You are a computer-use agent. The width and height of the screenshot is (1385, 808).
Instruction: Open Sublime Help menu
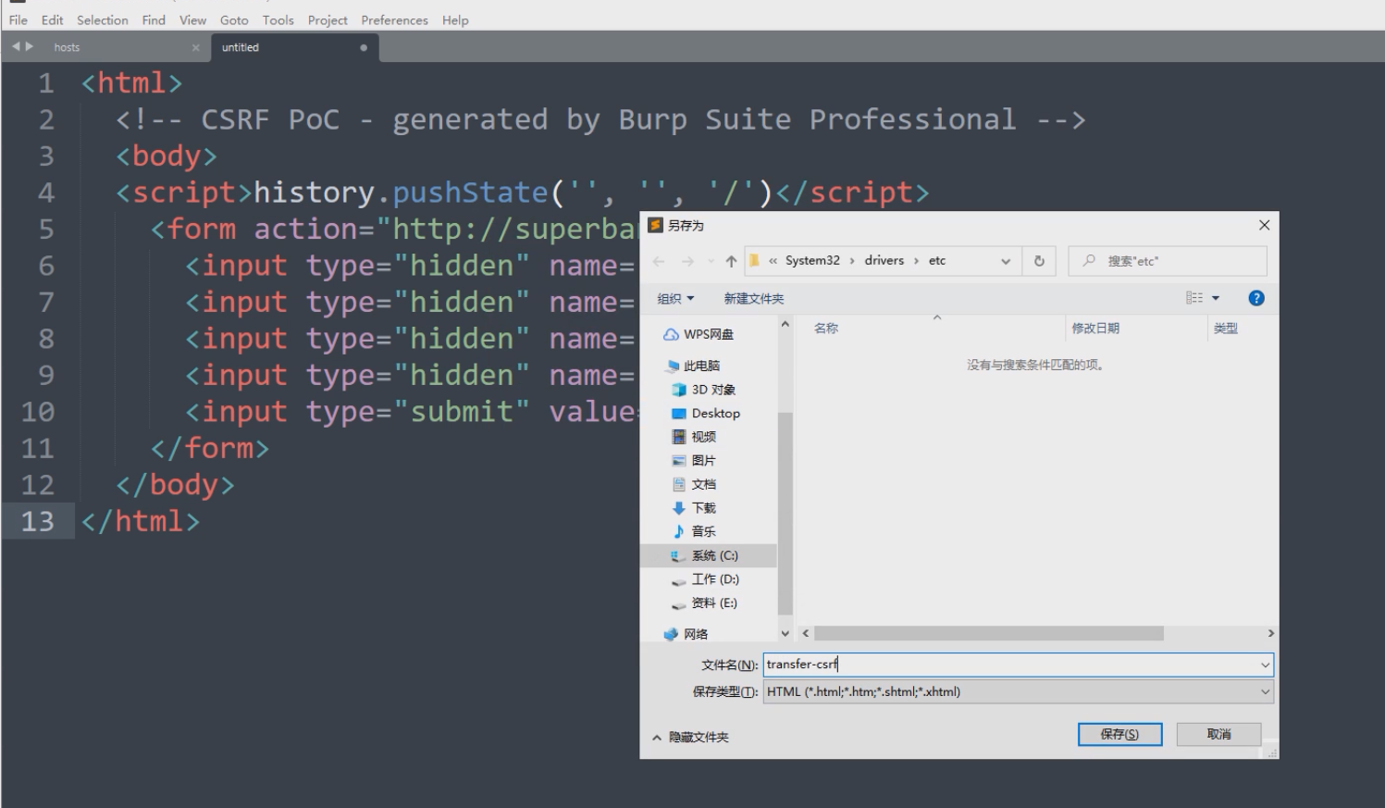pyautogui.click(x=455, y=19)
